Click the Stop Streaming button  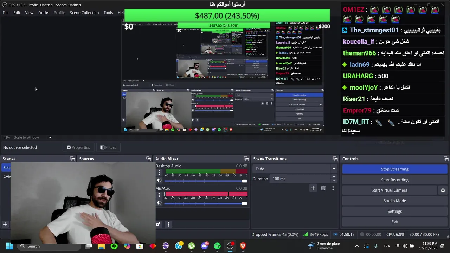(395, 169)
